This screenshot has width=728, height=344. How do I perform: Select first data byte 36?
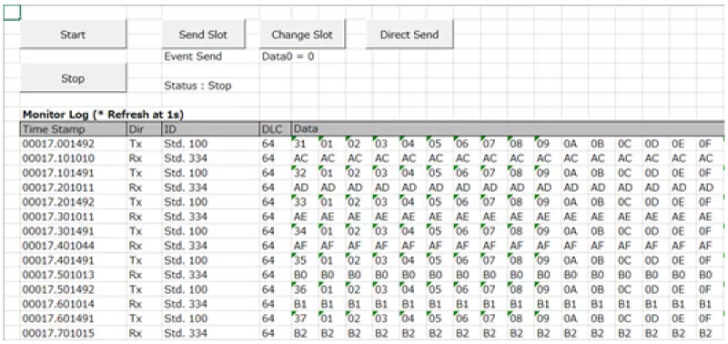tap(304, 289)
